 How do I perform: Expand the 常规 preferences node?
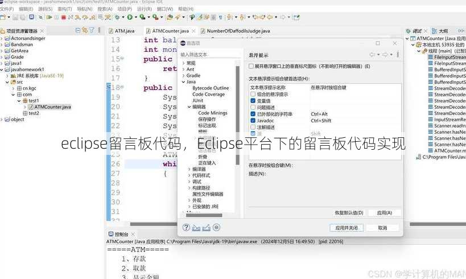pos(183,63)
